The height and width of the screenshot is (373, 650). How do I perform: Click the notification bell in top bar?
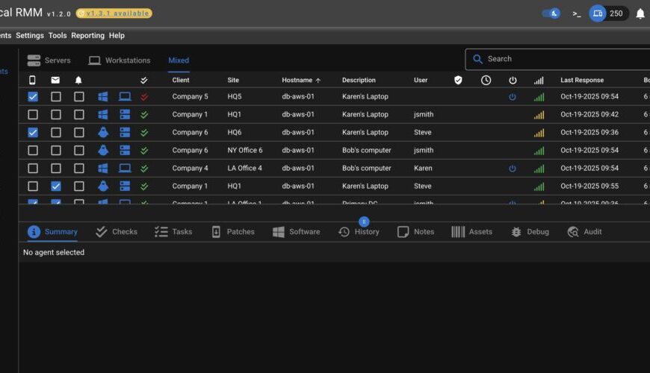click(x=640, y=13)
